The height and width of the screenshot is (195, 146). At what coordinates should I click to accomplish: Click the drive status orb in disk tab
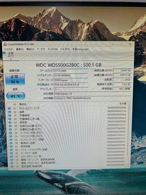click(x=5, y=53)
